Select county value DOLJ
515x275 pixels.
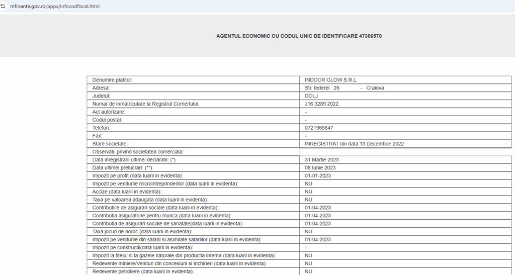(x=311, y=96)
